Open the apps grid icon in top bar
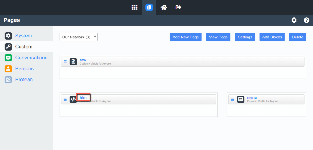This screenshot has height=150, width=313. 134,7
